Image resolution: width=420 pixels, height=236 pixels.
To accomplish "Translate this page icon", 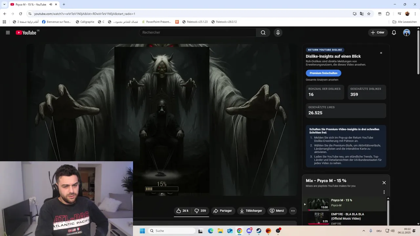I will (362, 14).
